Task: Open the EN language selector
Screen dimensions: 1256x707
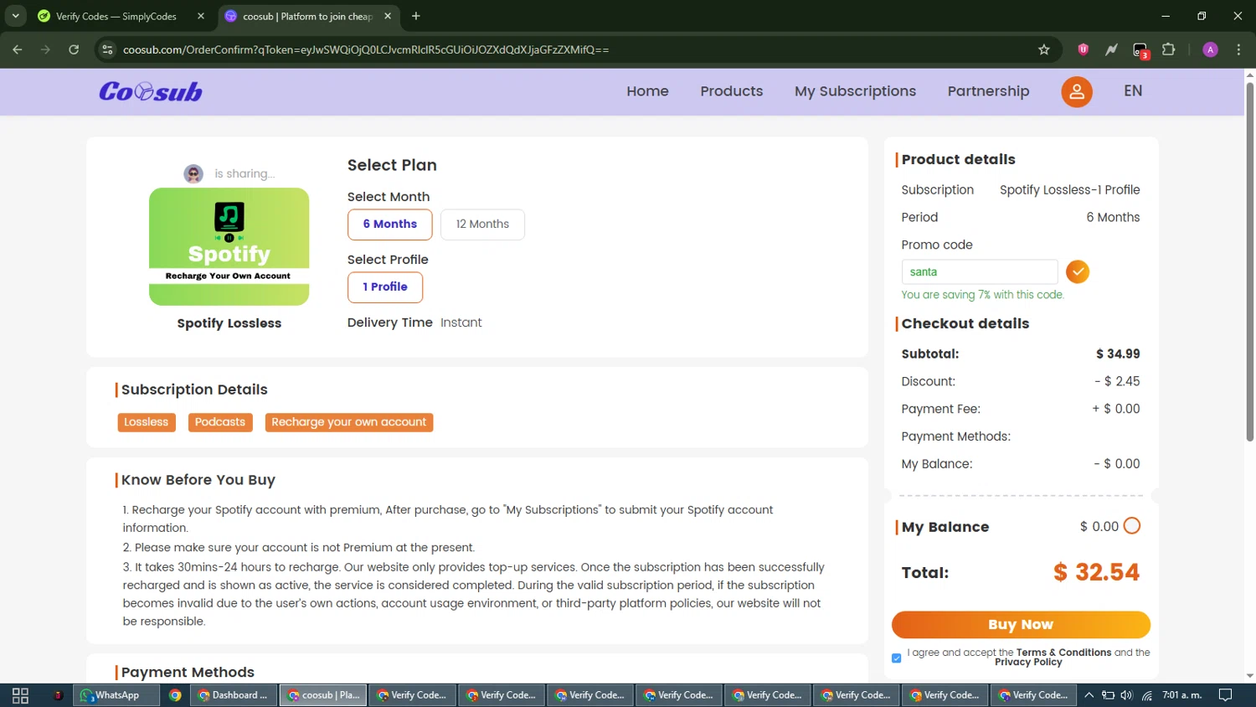Action: coord(1133,91)
